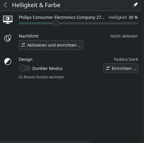Open the Einrichten design settings button
Viewport: 144px width, 143px height.
121,68
